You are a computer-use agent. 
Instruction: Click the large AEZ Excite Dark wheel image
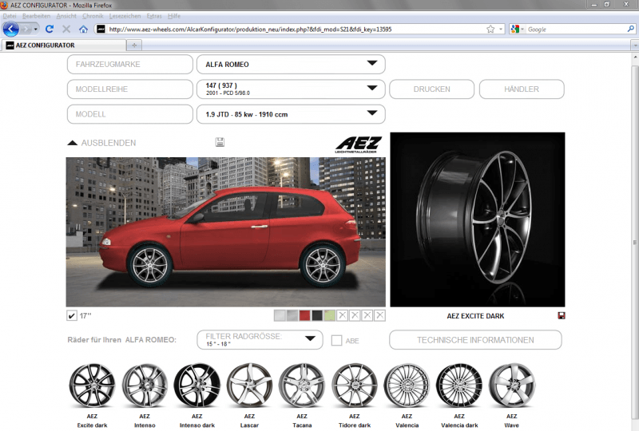pos(478,219)
